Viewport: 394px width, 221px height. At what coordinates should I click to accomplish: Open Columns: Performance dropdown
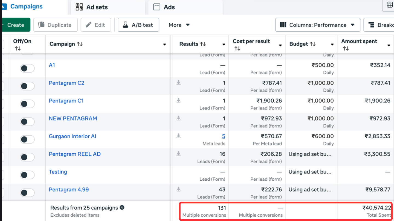(x=318, y=25)
